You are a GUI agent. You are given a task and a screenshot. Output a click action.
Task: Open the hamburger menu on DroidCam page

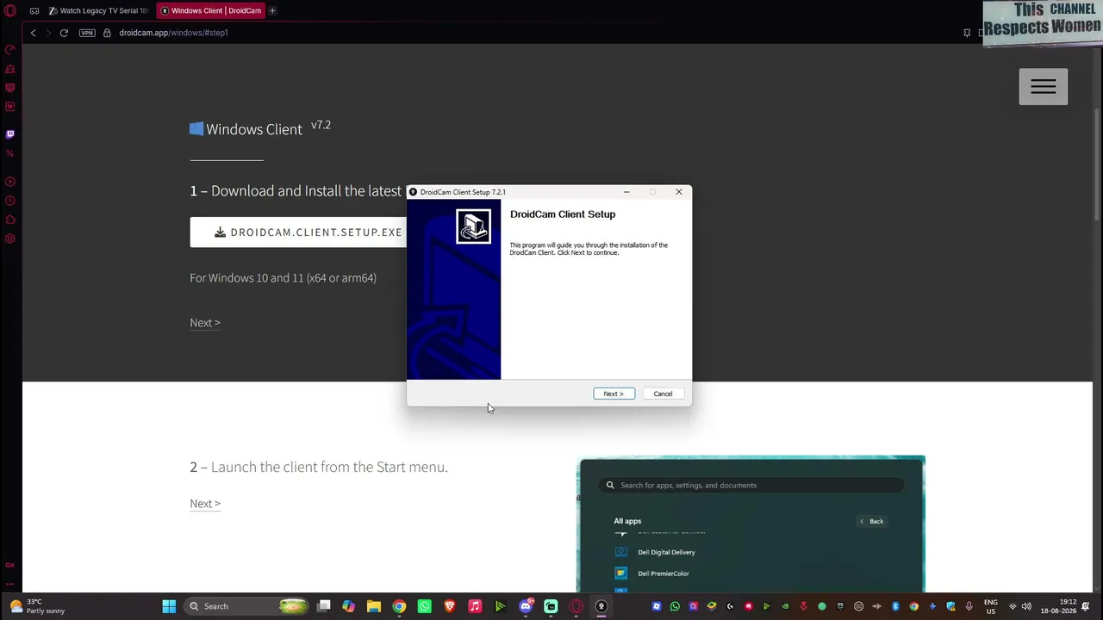click(1044, 86)
